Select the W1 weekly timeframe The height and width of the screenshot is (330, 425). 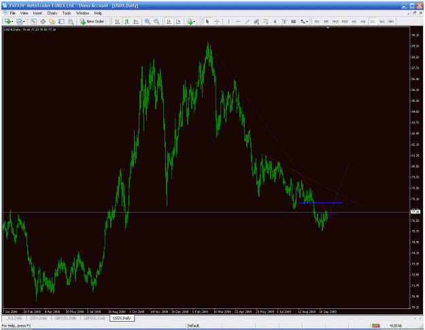pyautogui.click(x=382, y=21)
